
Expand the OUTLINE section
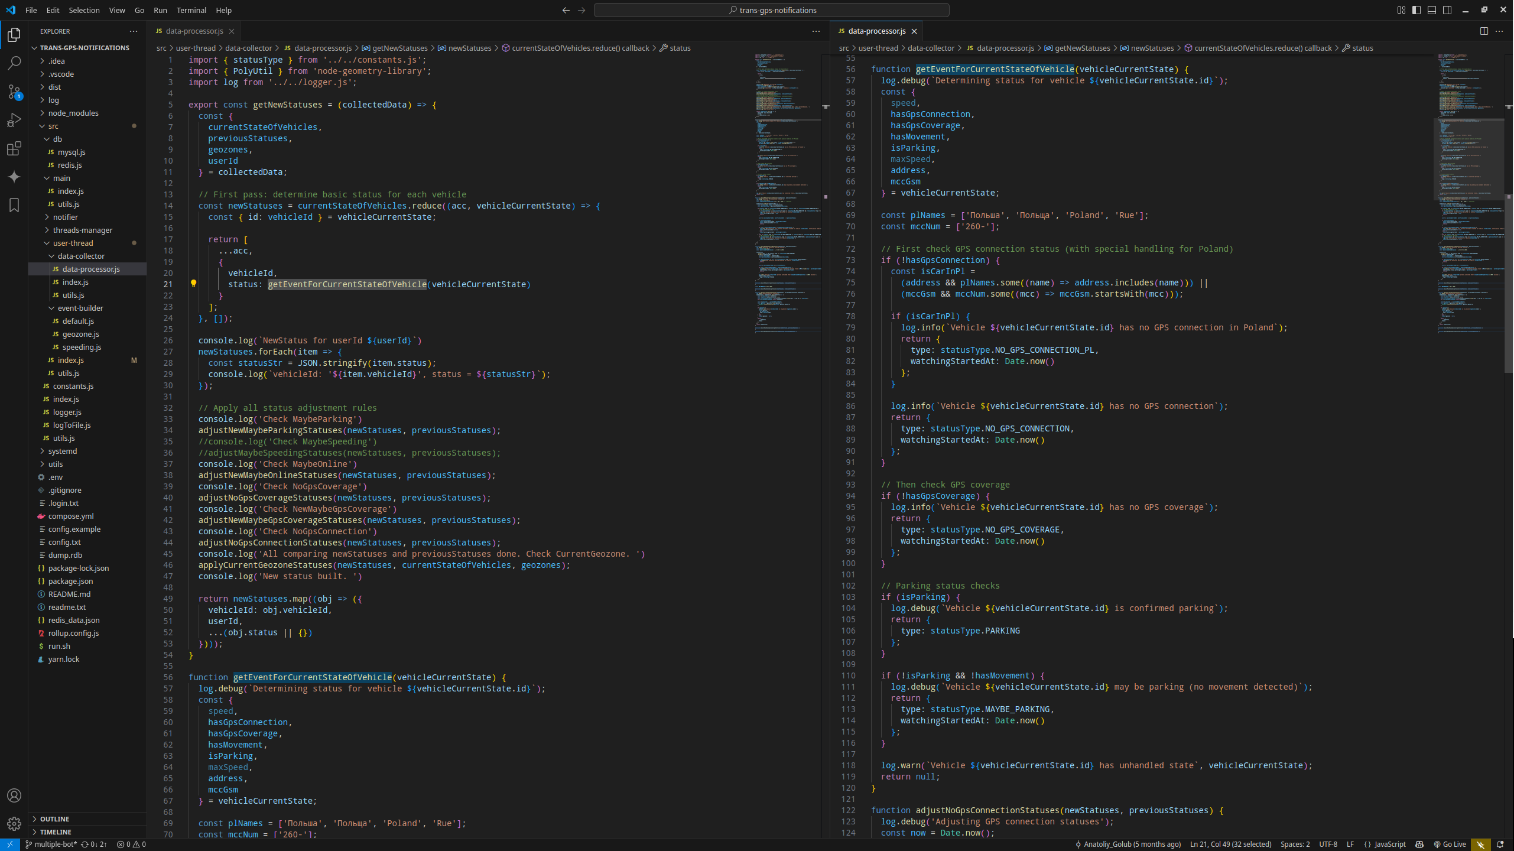(x=54, y=818)
